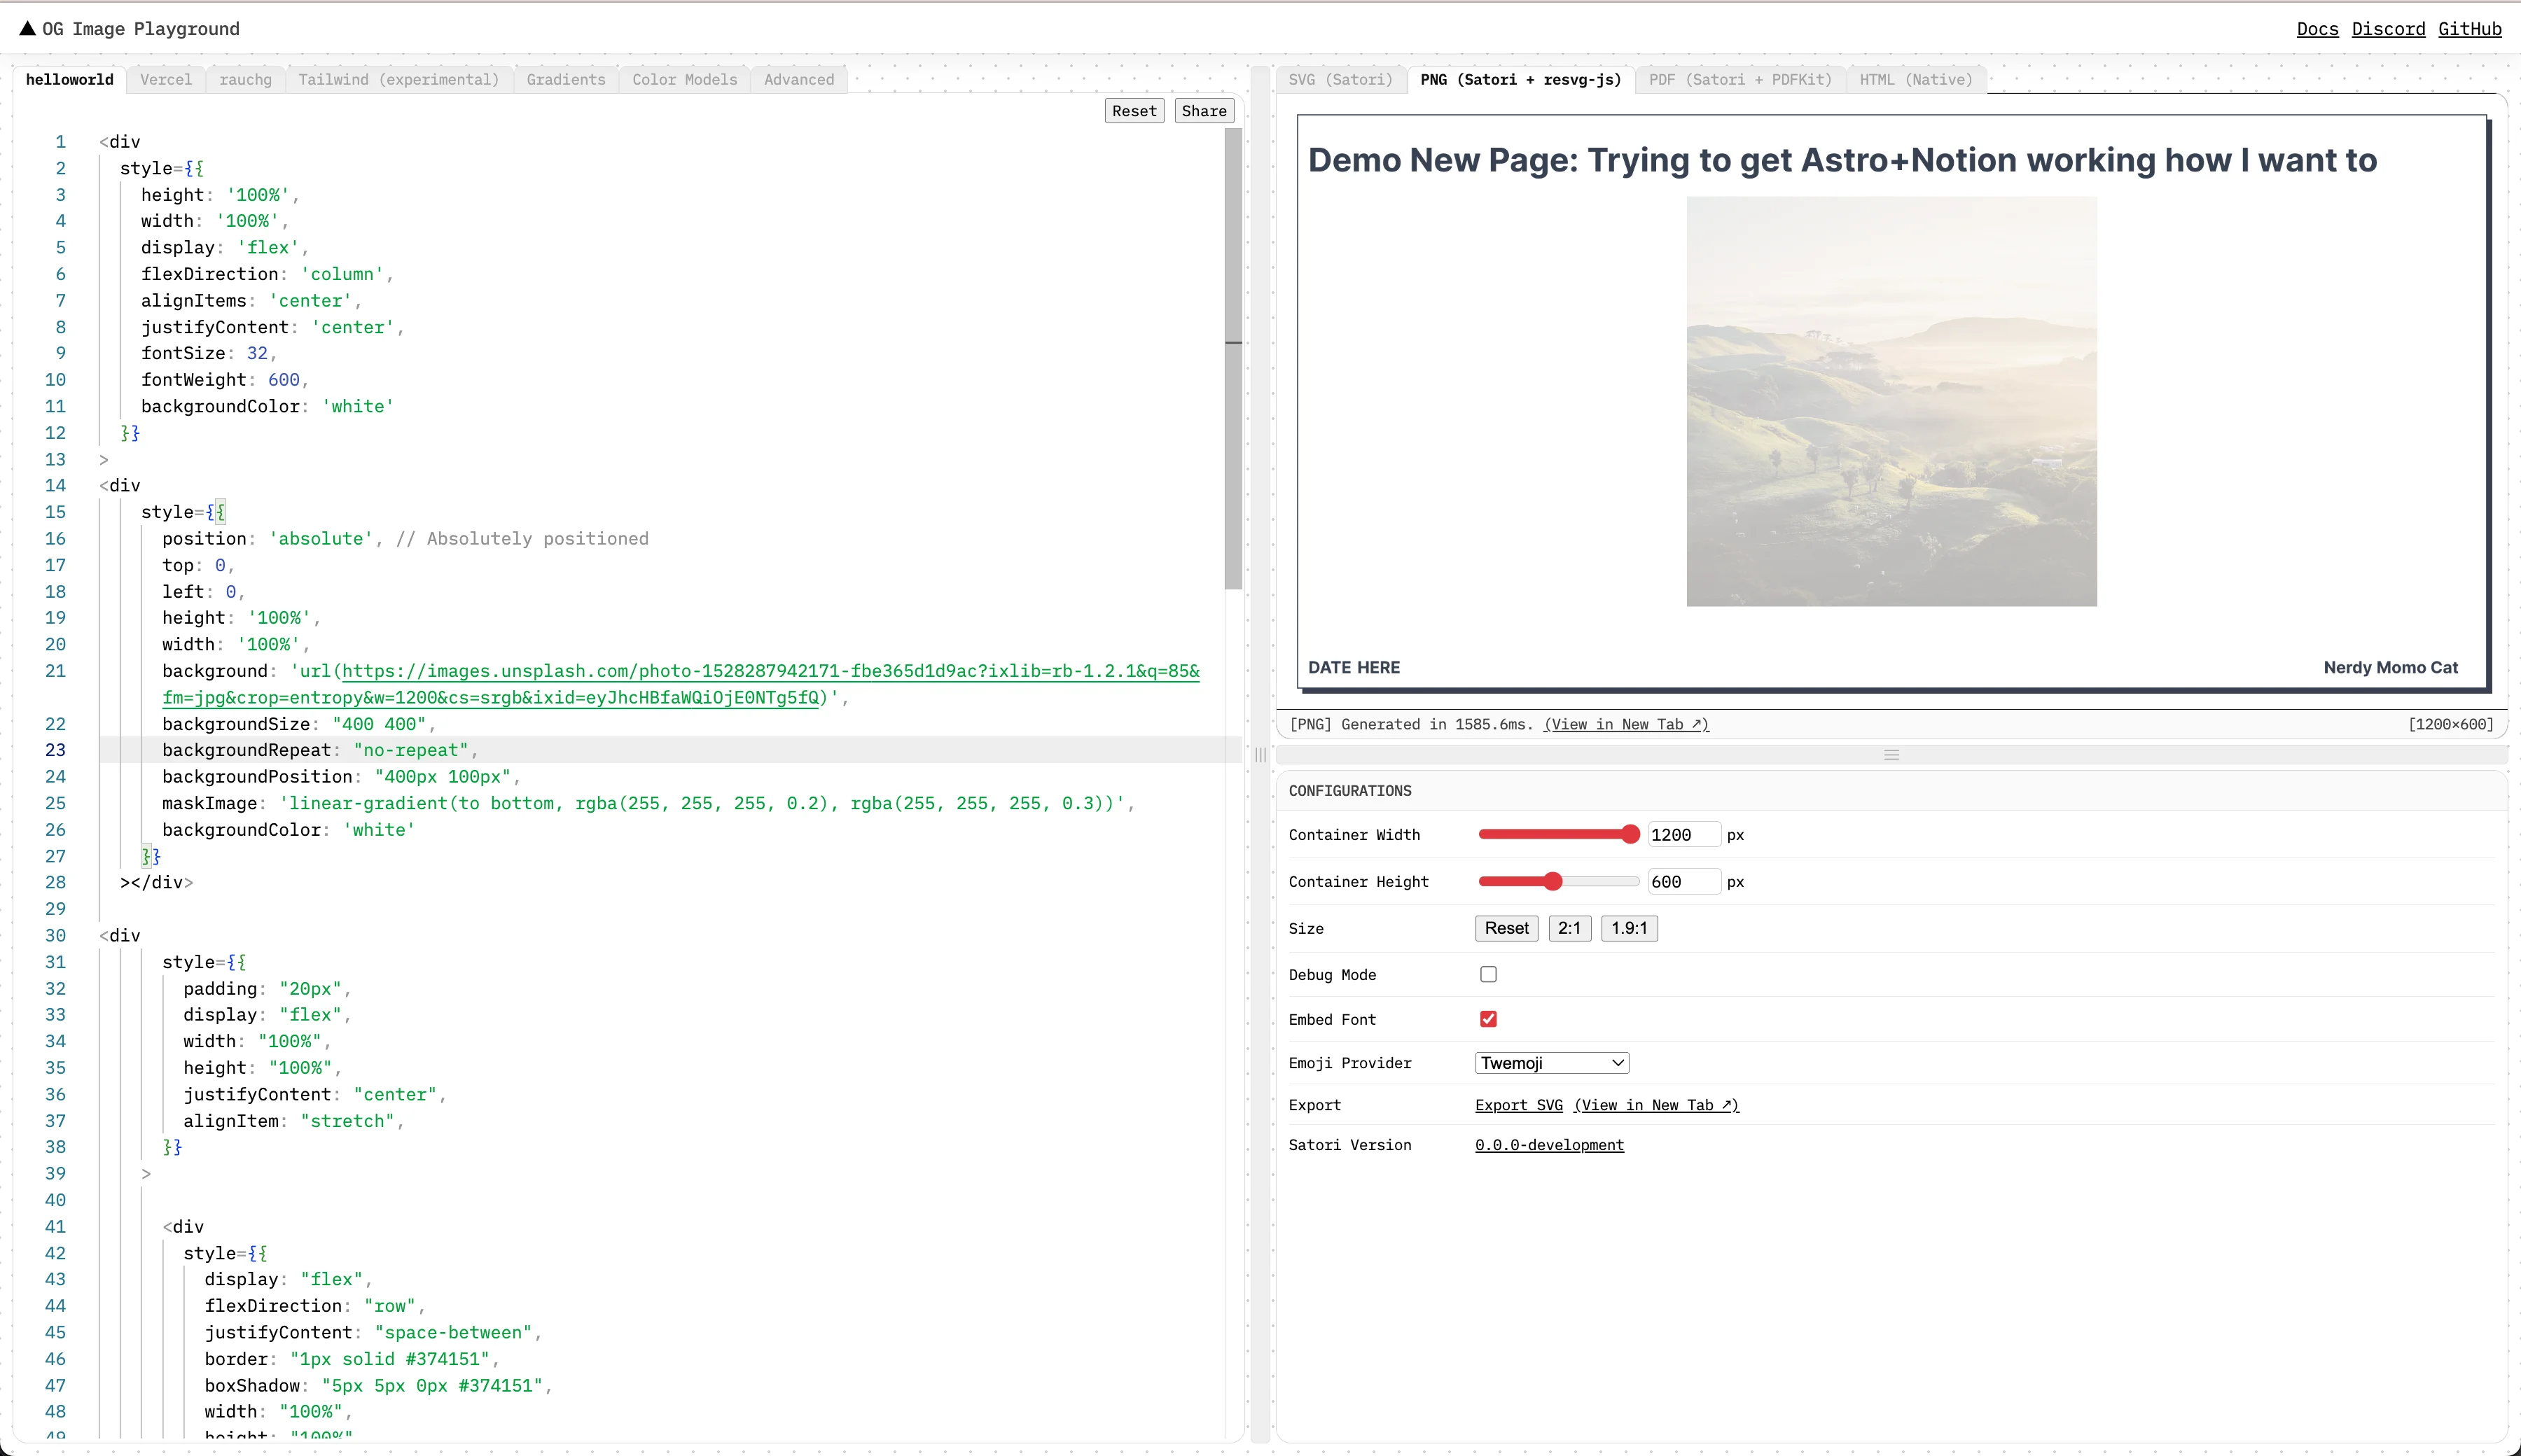Adjust the Container Height slider

1553,881
